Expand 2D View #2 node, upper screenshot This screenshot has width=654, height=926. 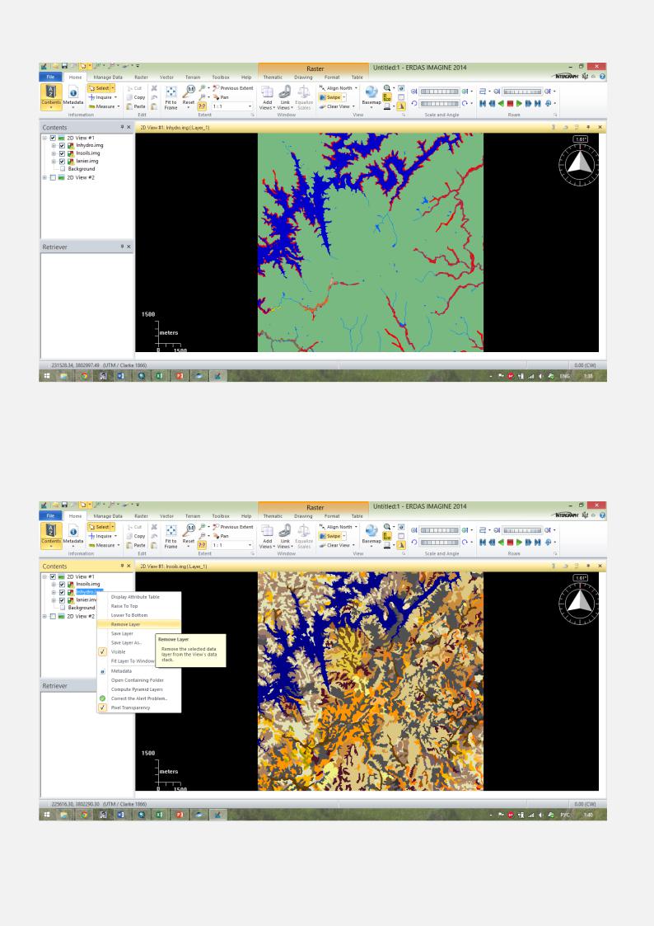pos(44,177)
